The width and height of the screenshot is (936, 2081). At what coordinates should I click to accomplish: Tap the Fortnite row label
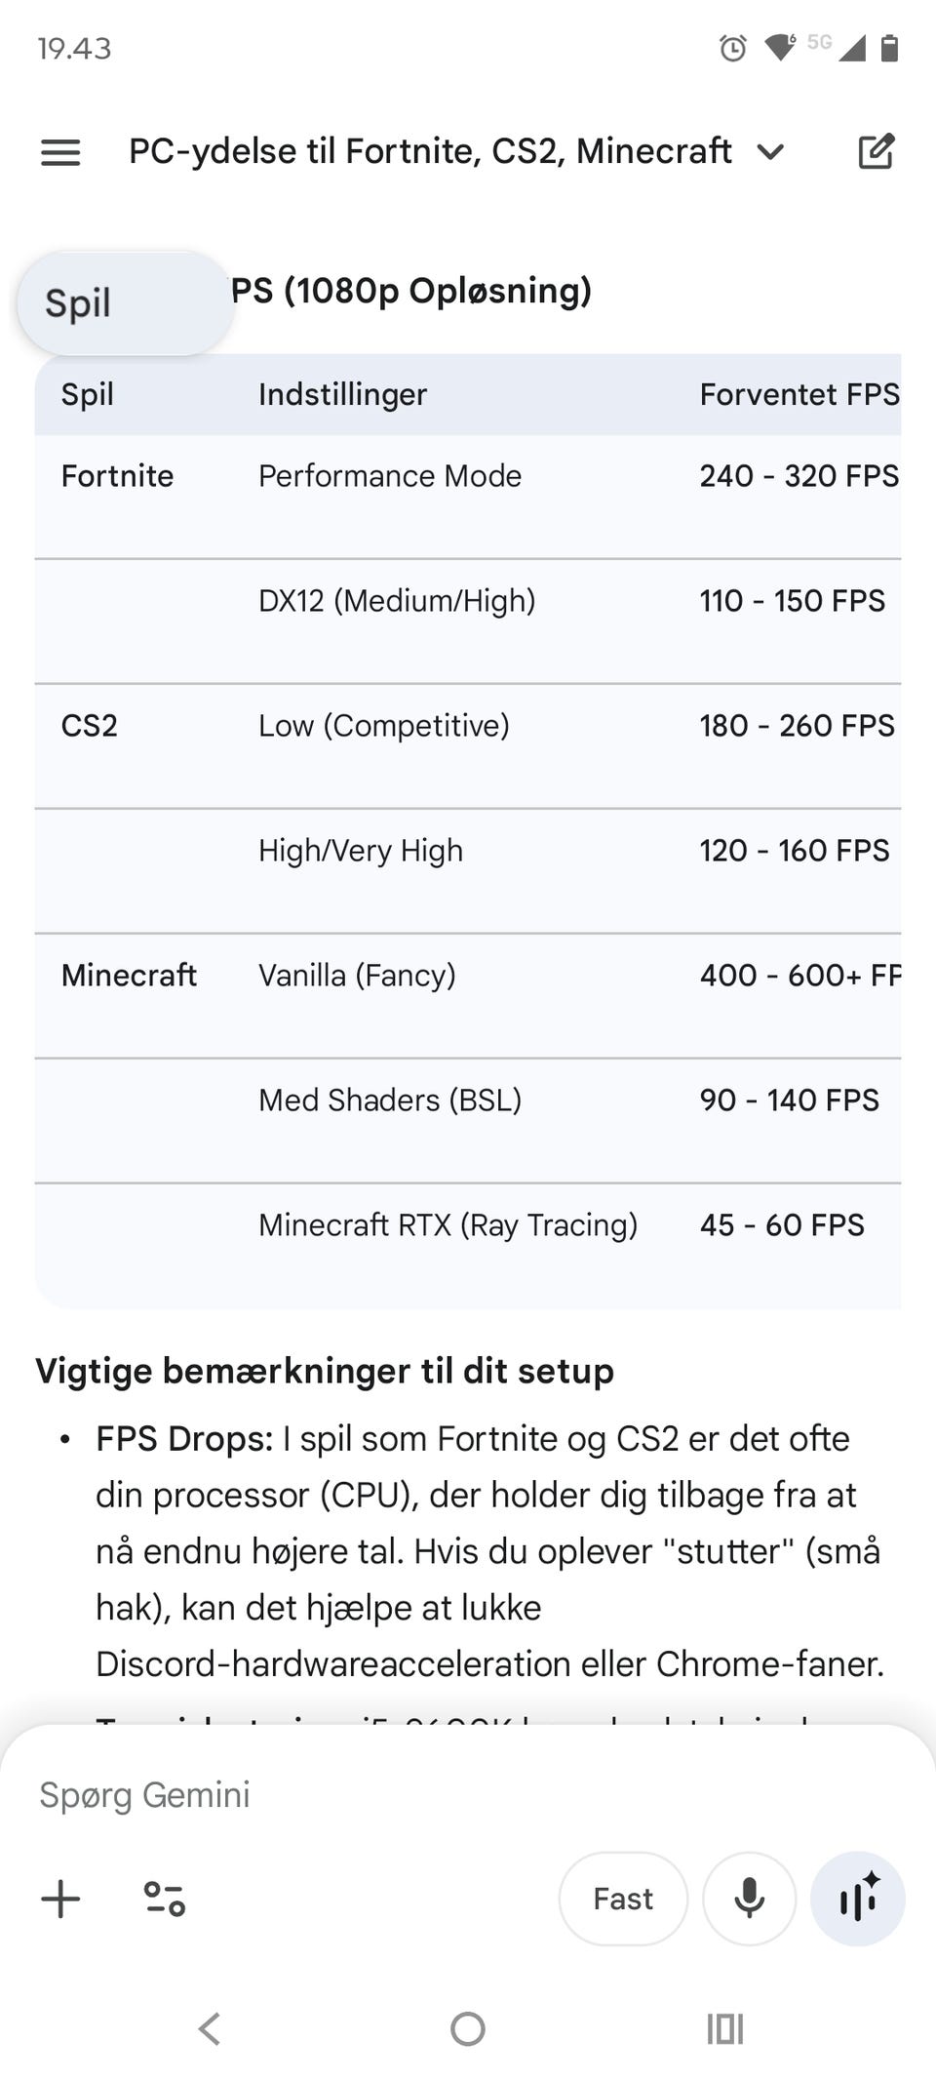117,476
